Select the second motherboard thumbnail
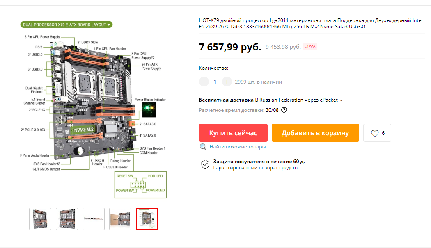 pos(67,219)
